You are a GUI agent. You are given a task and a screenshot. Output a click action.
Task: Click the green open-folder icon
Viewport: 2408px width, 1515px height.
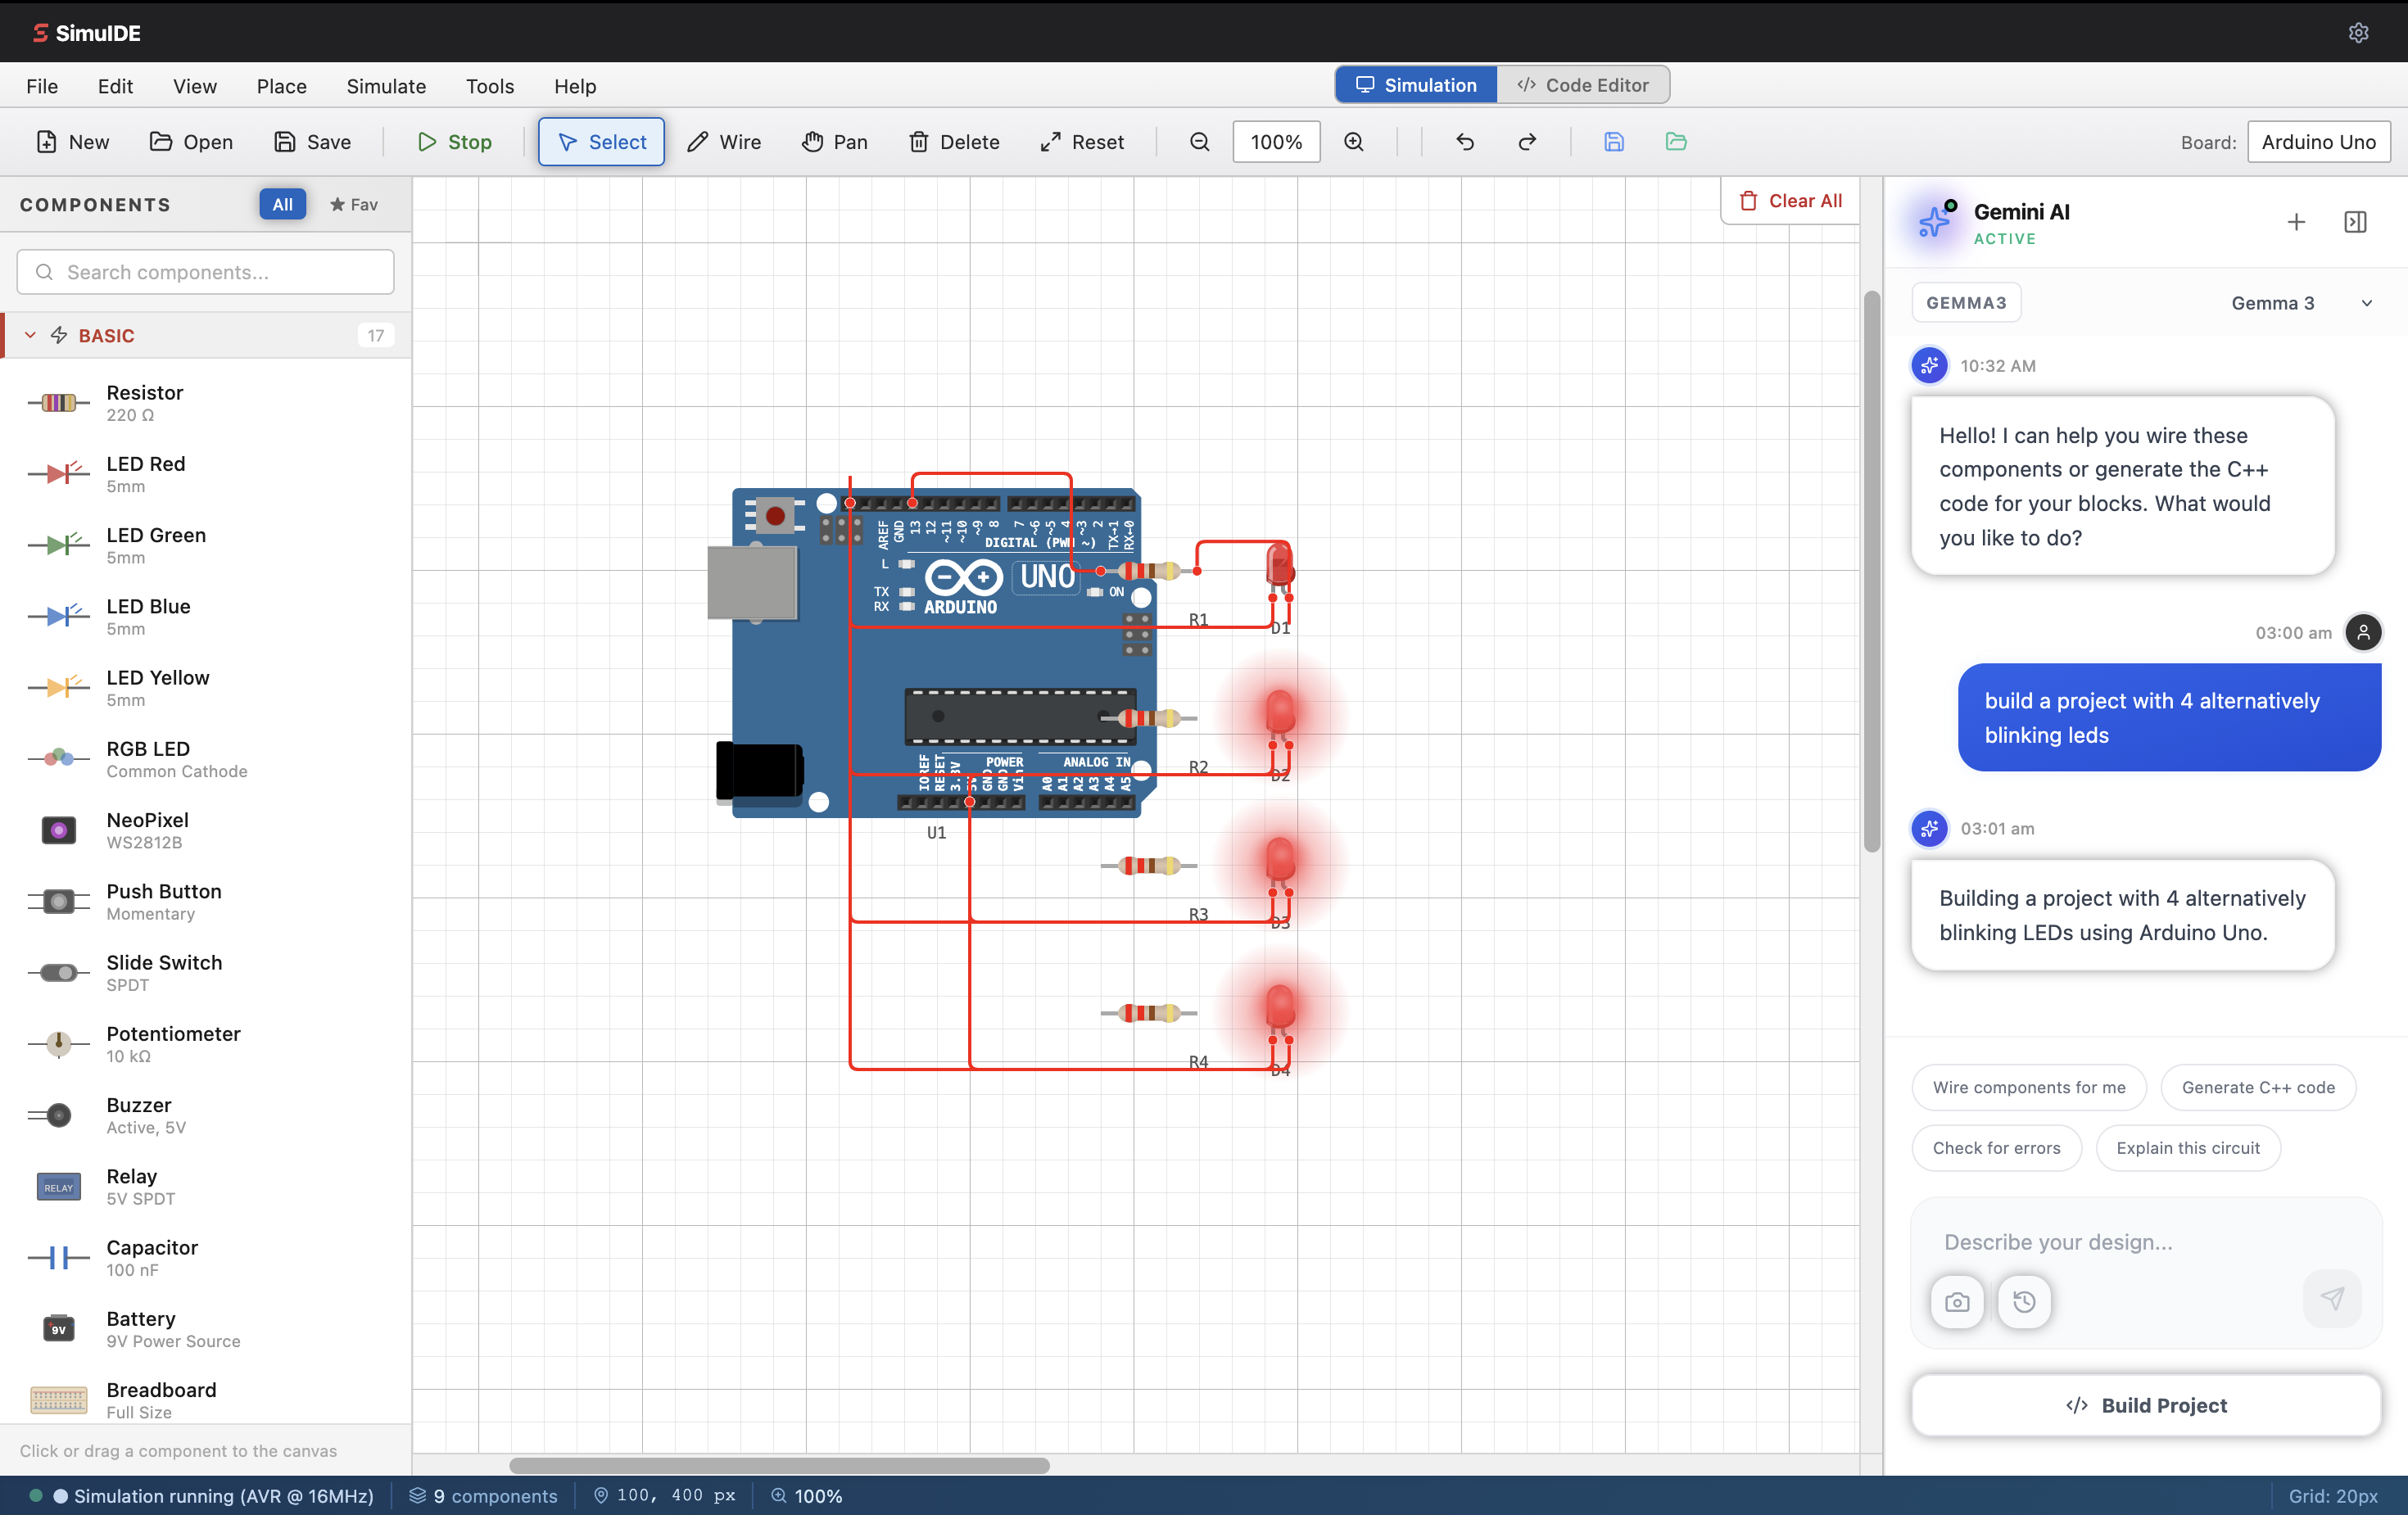tap(1676, 142)
